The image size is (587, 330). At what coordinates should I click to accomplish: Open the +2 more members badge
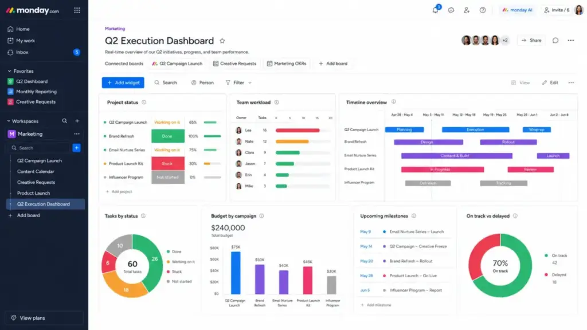(x=505, y=41)
